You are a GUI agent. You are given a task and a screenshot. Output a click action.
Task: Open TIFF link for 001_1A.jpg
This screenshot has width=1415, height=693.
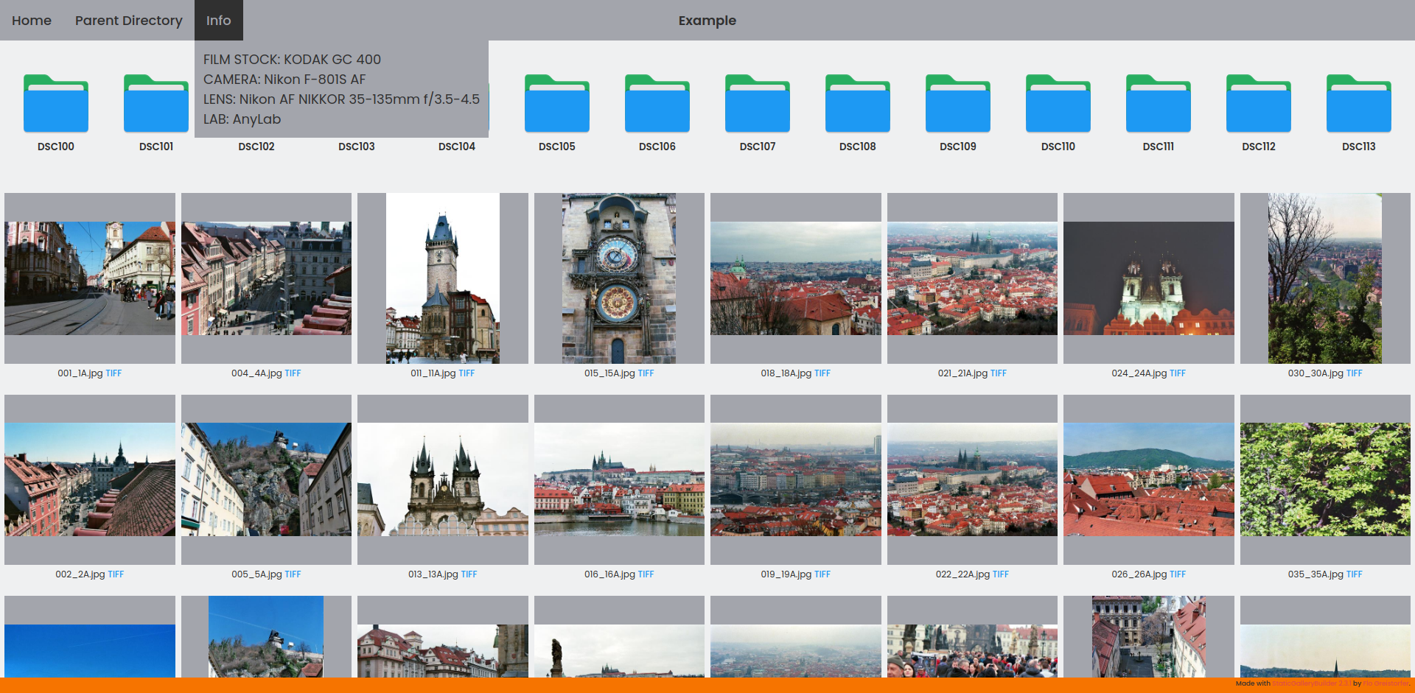pos(113,373)
